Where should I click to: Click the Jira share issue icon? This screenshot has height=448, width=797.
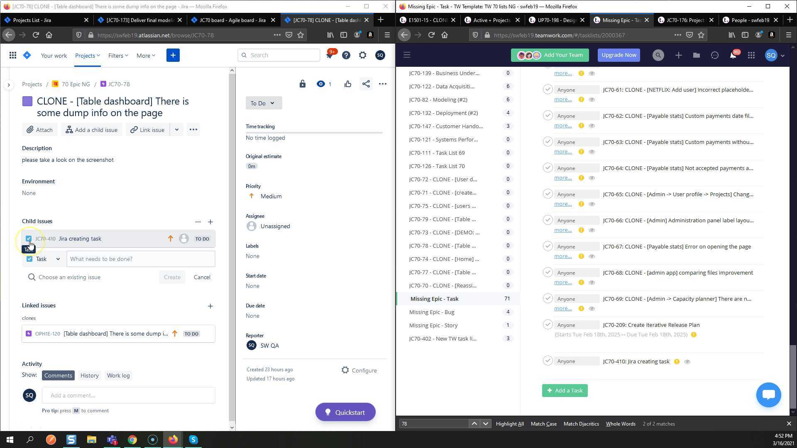point(366,84)
